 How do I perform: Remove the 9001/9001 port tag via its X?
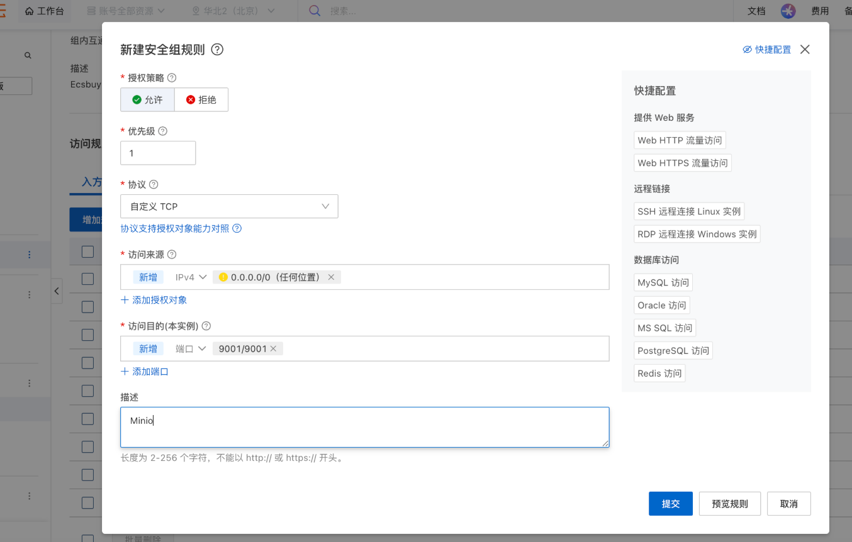coord(273,348)
